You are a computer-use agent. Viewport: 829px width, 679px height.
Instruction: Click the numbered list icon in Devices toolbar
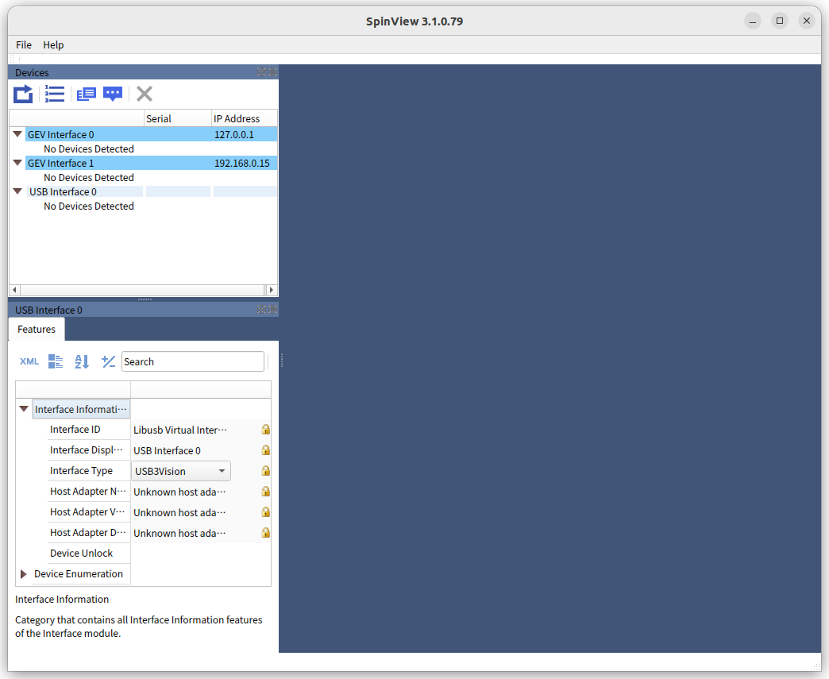(x=55, y=95)
